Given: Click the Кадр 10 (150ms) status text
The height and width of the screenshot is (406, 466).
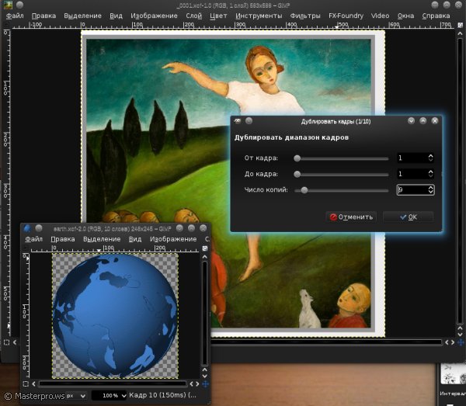Looking at the screenshot, I should click(x=162, y=395).
